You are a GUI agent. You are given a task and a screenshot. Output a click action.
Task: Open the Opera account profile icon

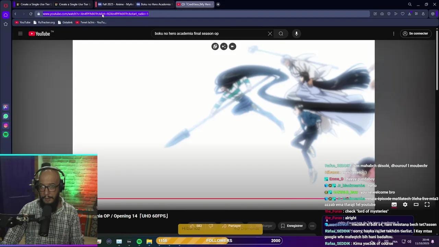click(423, 14)
